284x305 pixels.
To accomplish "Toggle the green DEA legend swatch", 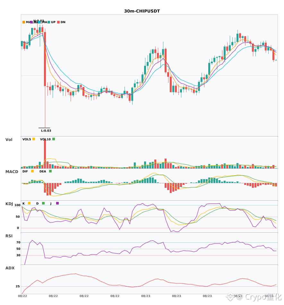I will 50,171.
